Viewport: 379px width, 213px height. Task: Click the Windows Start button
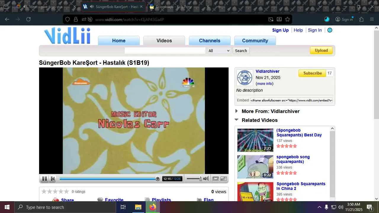[x=7, y=207]
